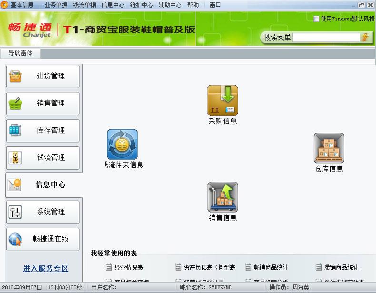The image size is (376, 293).
Task: Open the 资产负债表（树型表 report link
Action: coord(209,267)
